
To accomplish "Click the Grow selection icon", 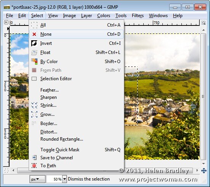I will coord(34,114).
